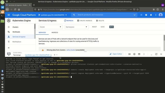Viewport: 165px width, 93px height.
Task: Open the header more-options vertical dots
Action: pyautogui.click(x=156, y=15)
